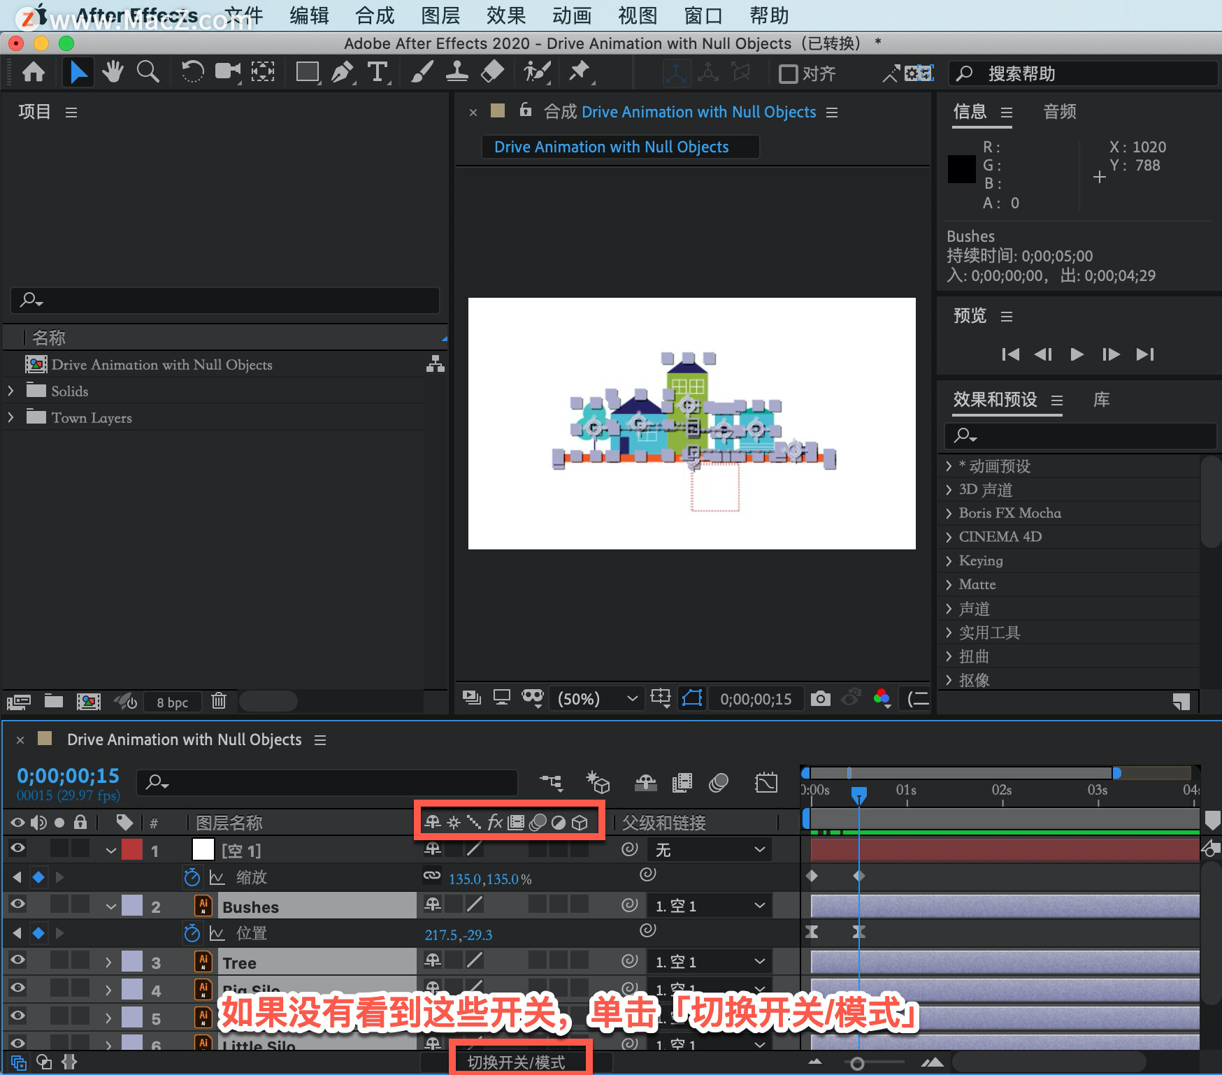Play the preview
1222x1075 pixels.
click(1077, 354)
